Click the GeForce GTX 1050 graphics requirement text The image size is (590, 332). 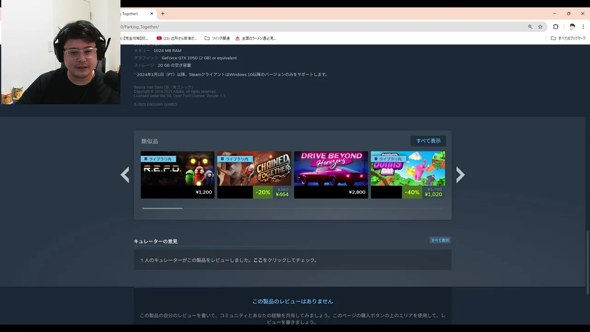(199, 58)
